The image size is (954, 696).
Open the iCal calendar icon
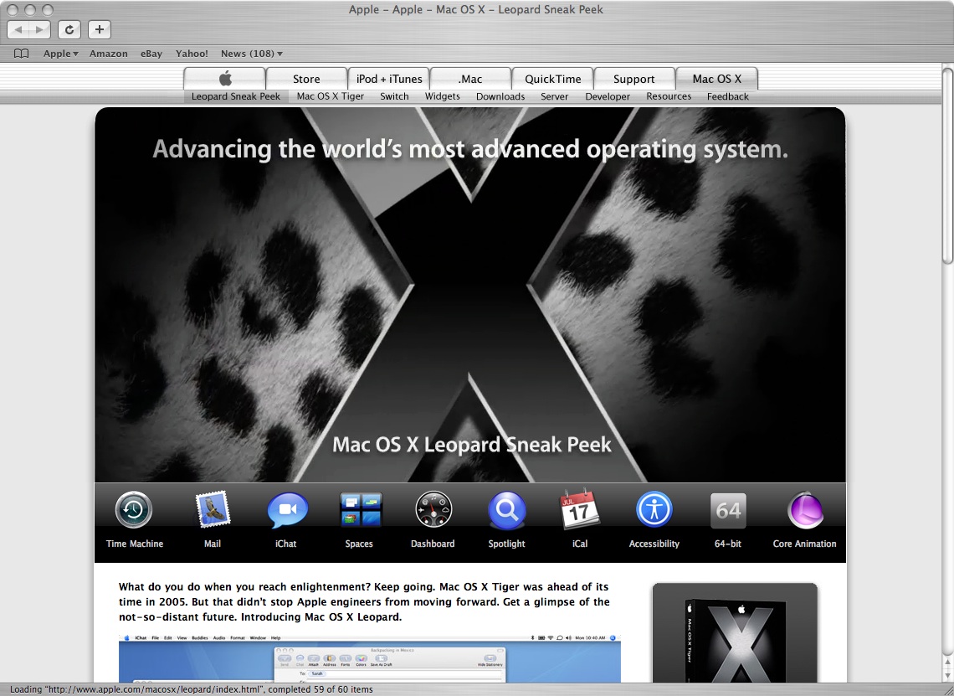[579, 508]
